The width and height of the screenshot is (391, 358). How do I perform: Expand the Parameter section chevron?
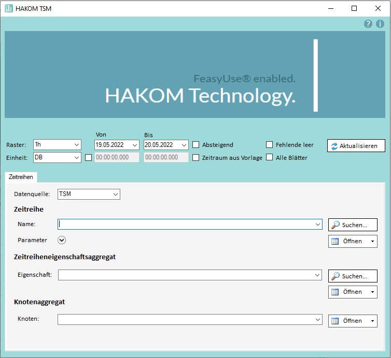point(62,240)
